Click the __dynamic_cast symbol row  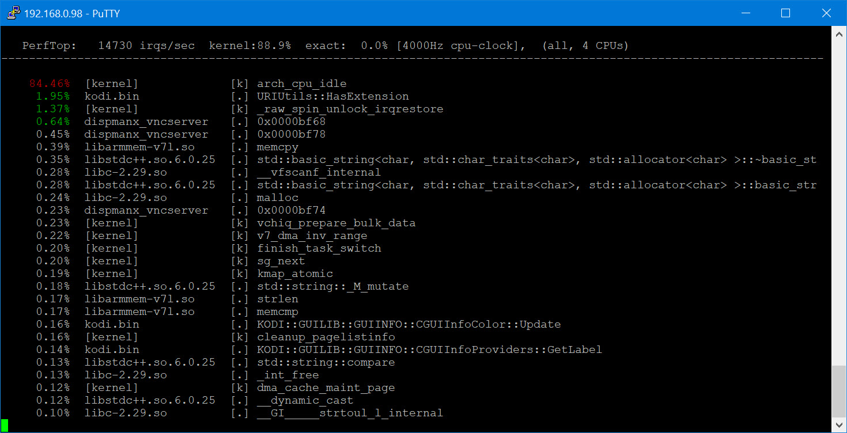pyautogui.click(x=305, y=400)
